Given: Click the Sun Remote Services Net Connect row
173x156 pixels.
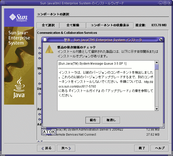Looking at the screenshot, I should point(102,135).
